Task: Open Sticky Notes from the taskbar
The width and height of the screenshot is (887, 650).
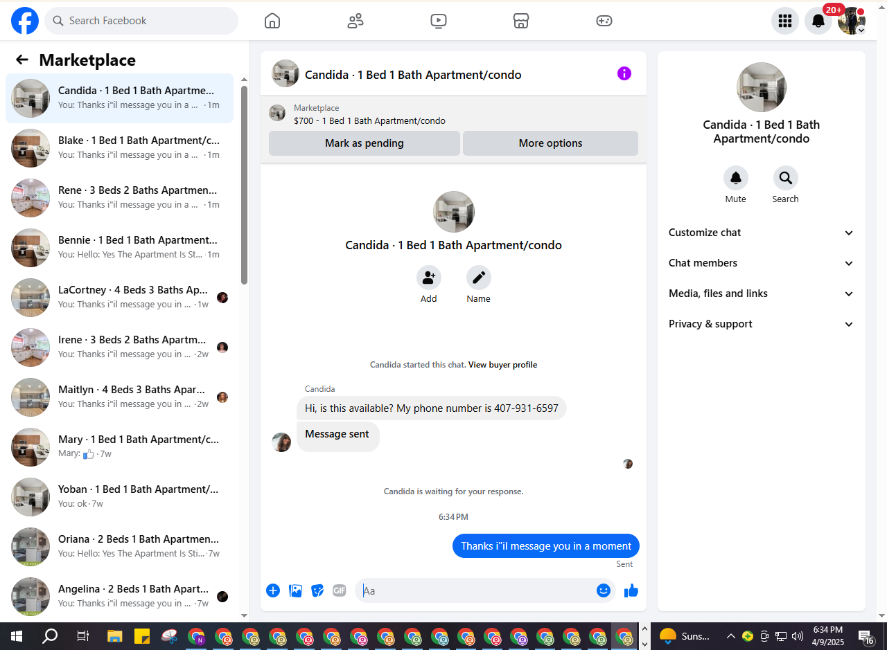Action: click(142, 636)
